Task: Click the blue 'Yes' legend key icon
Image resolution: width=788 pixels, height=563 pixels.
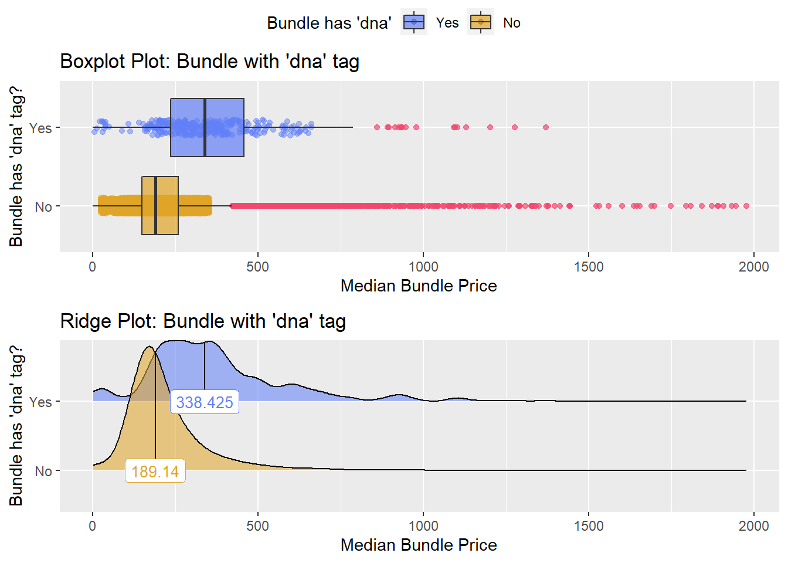Action: (x=414, y=22)
